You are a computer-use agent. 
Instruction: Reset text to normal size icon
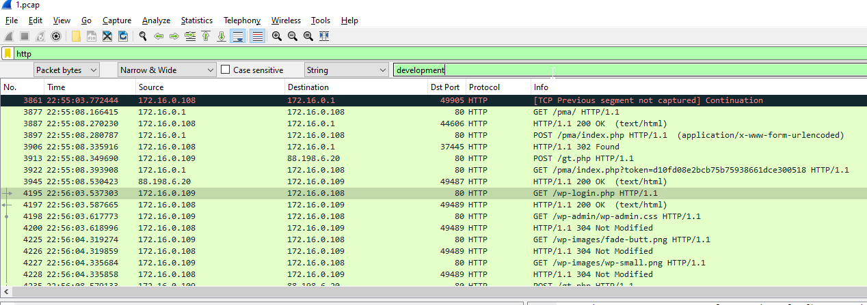pos(308,36)
